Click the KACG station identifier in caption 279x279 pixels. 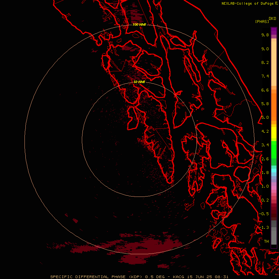pyautogui.click(x=179, y=277)
